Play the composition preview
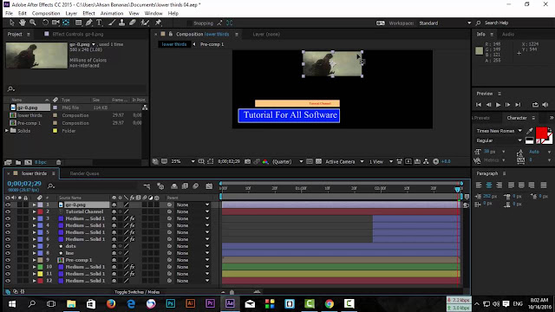555x312 pixels. (498, 105)
